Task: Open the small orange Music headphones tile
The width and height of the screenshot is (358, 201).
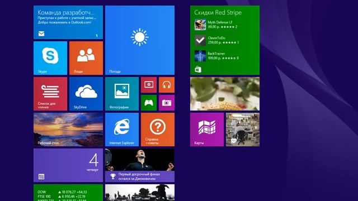Action: tap(167, 85)
